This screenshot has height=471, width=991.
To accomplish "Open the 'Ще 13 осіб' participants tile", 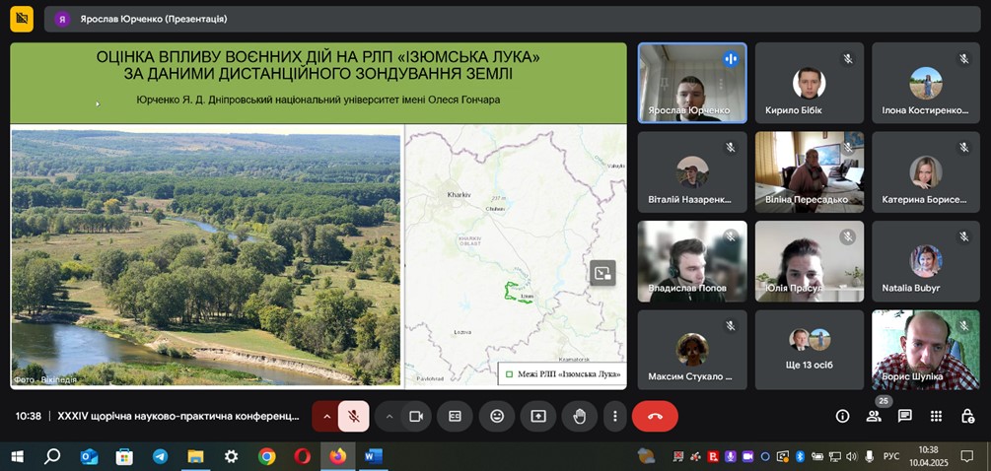I will point(809,350).
